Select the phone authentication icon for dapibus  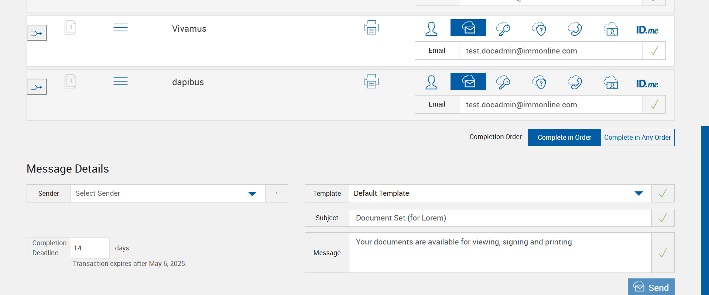pos(575,83)
